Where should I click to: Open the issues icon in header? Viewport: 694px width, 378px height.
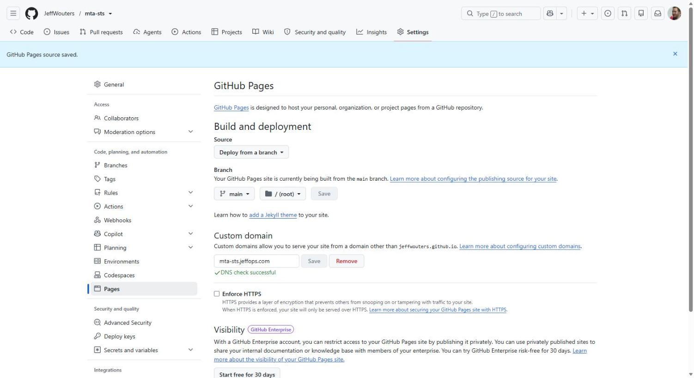(608, 13)
